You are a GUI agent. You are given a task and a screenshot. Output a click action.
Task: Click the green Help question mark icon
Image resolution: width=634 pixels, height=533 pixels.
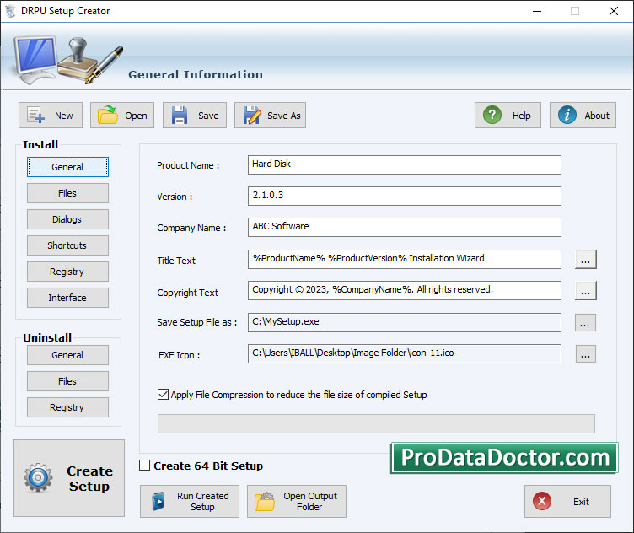[x=492, y=115]
